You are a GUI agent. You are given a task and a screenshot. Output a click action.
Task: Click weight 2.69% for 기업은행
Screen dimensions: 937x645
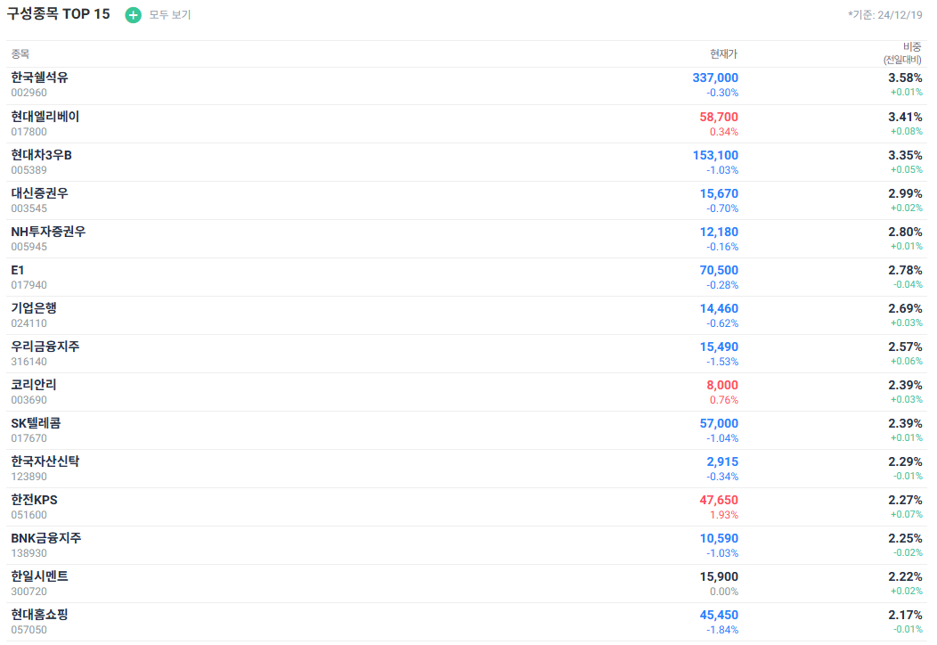point(905,308)
